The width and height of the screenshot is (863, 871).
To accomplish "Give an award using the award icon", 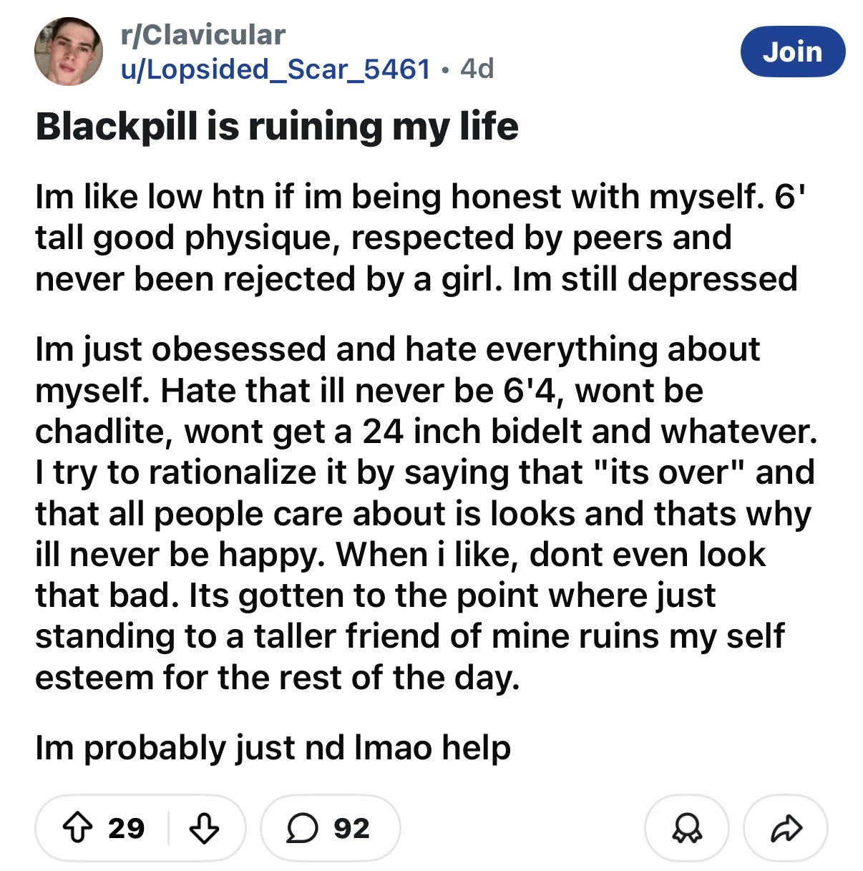I will (686, 828).
